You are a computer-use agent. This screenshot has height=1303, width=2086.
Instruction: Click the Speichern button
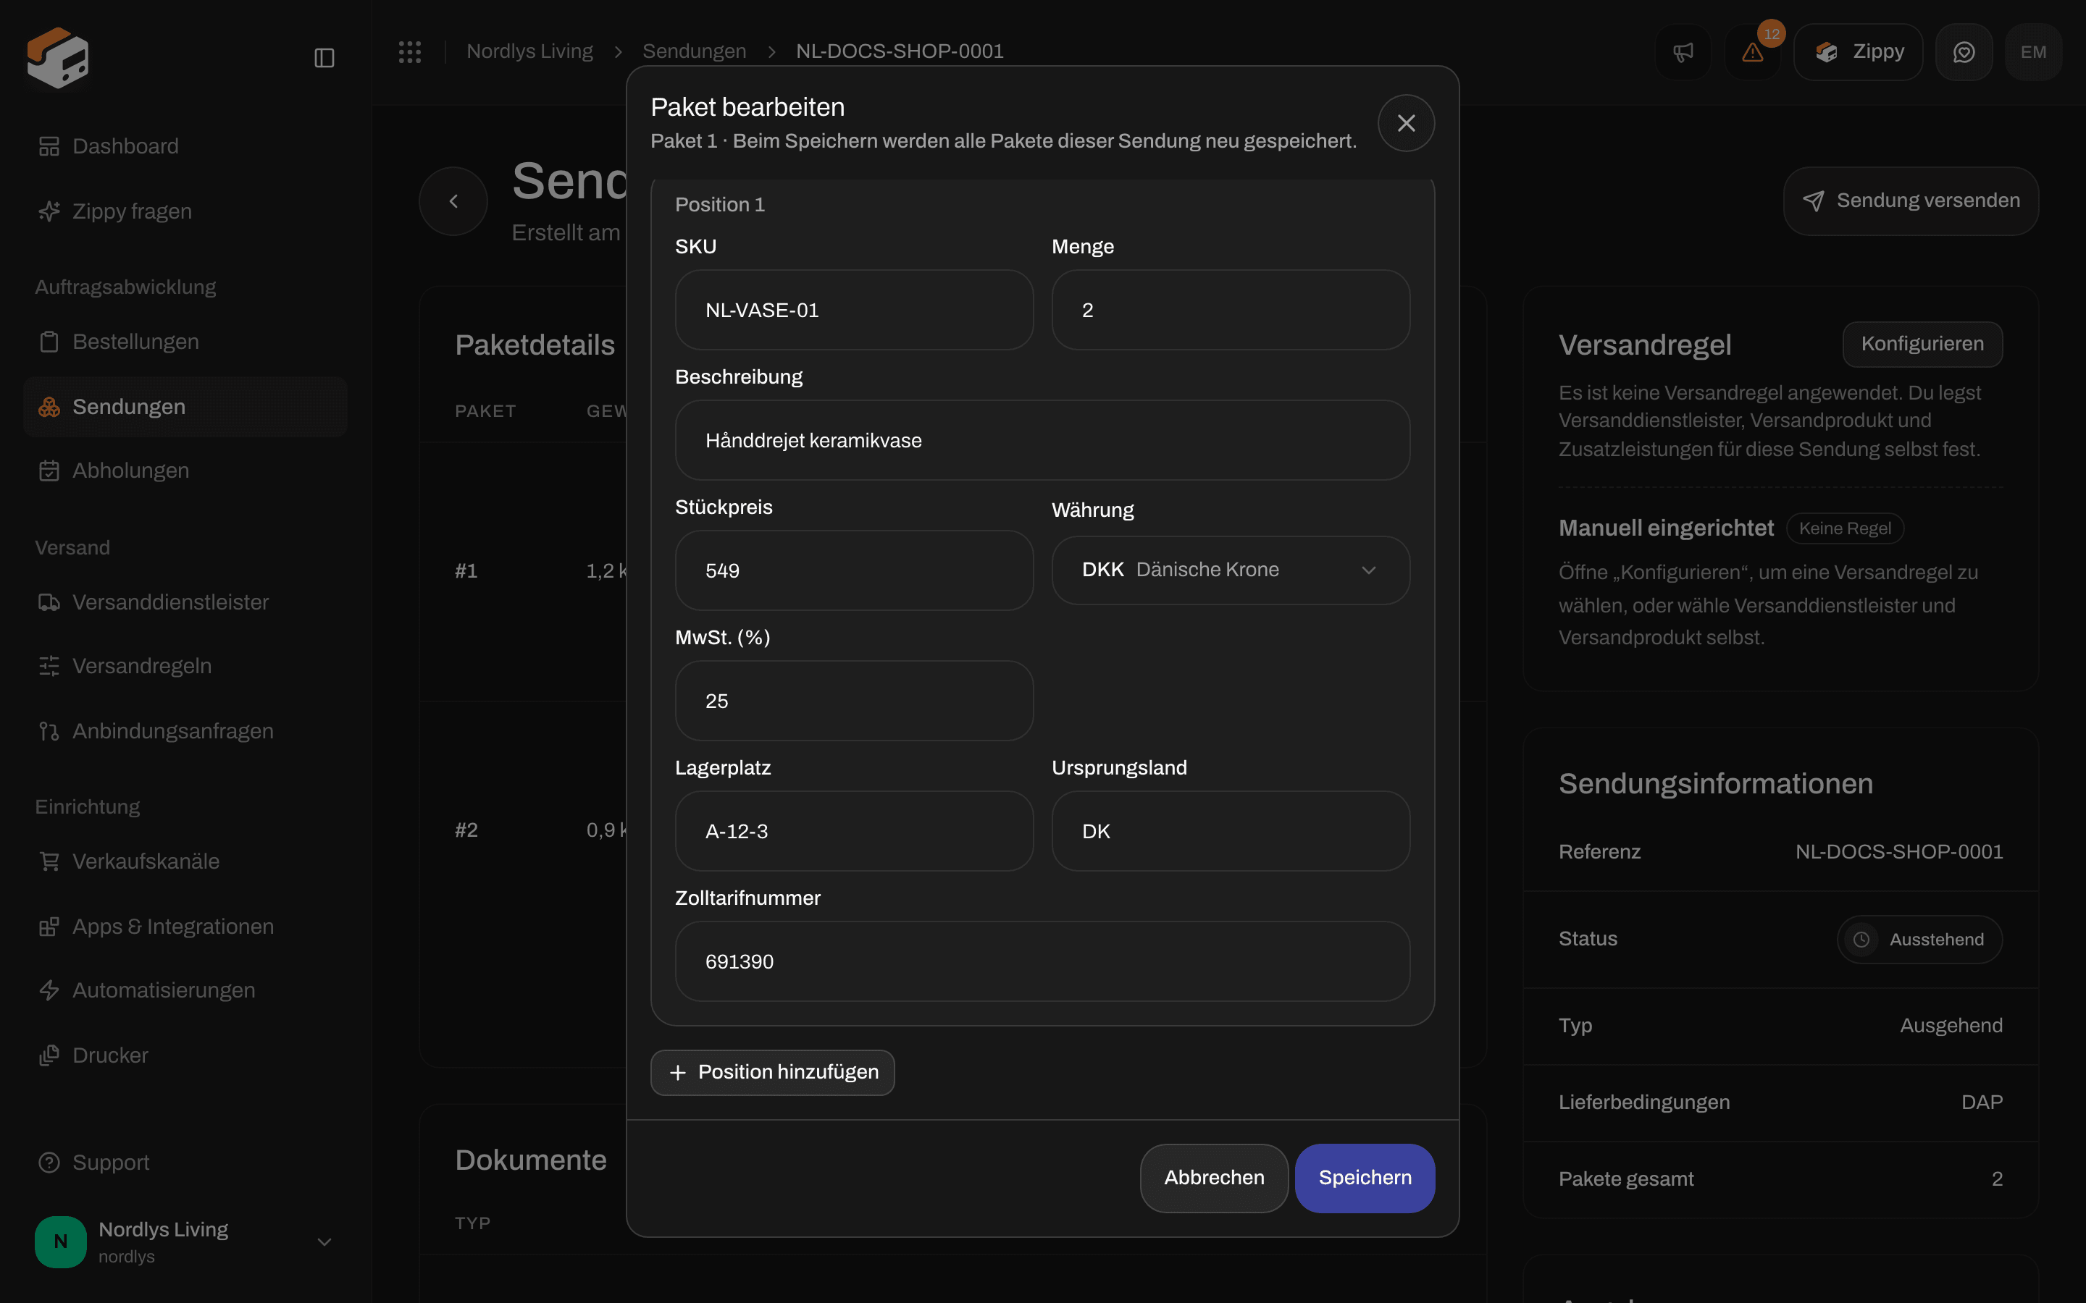point(1365,1178)
